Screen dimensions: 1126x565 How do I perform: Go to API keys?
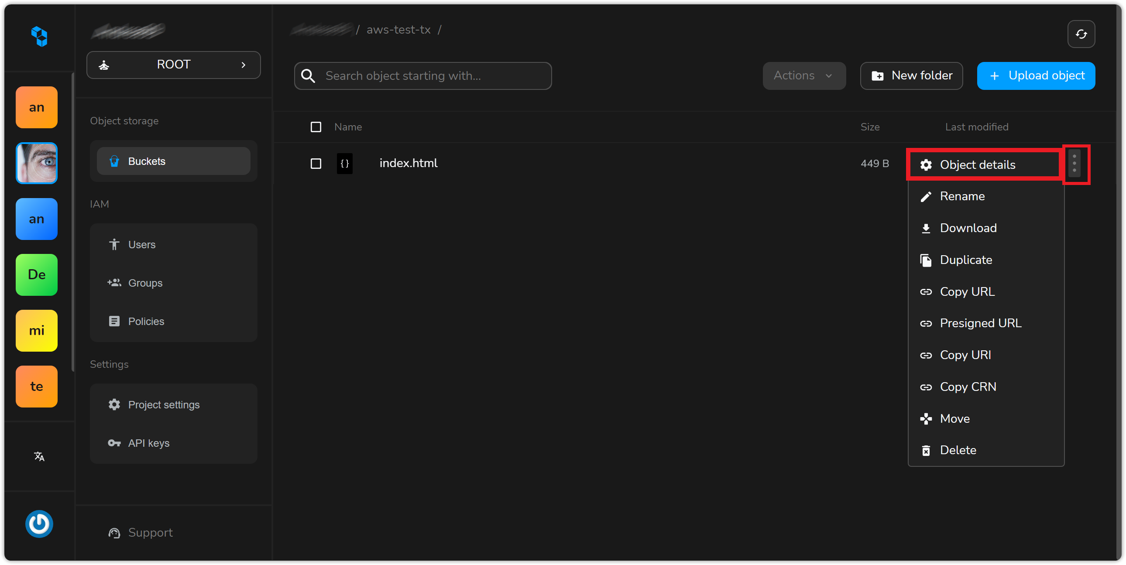tap(174, 443)
